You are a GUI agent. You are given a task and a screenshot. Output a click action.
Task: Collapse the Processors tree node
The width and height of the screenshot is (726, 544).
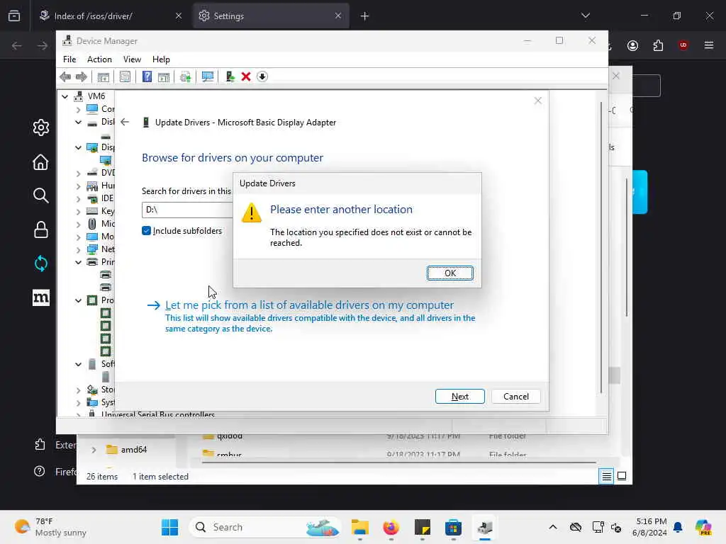pos(78,300)
